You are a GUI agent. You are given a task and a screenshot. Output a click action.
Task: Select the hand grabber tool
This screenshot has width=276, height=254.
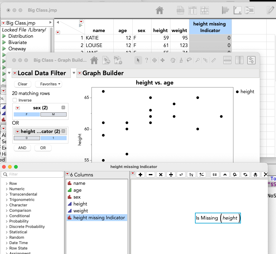(x=173, y=60)
